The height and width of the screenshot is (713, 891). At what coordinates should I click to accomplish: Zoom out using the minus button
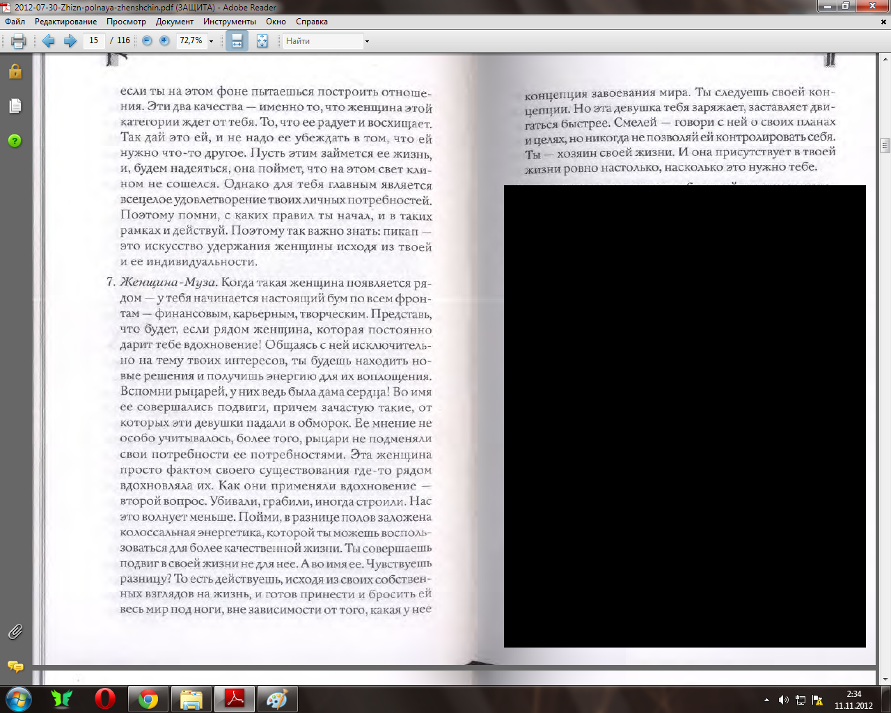click(147, 41)
